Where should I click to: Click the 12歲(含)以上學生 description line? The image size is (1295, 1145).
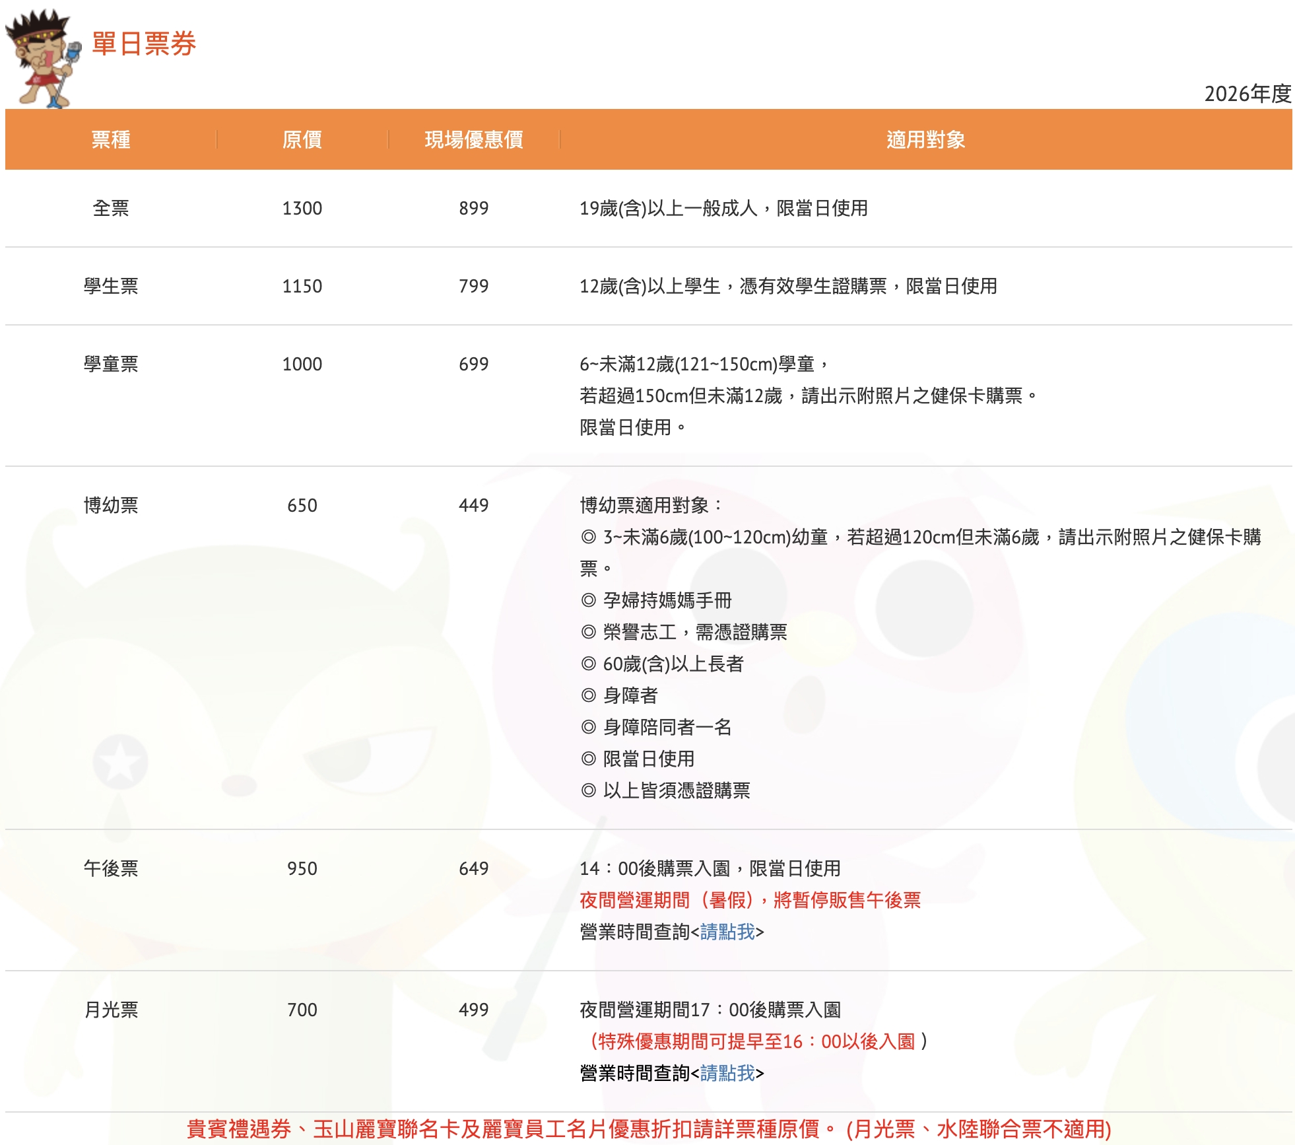788,286
